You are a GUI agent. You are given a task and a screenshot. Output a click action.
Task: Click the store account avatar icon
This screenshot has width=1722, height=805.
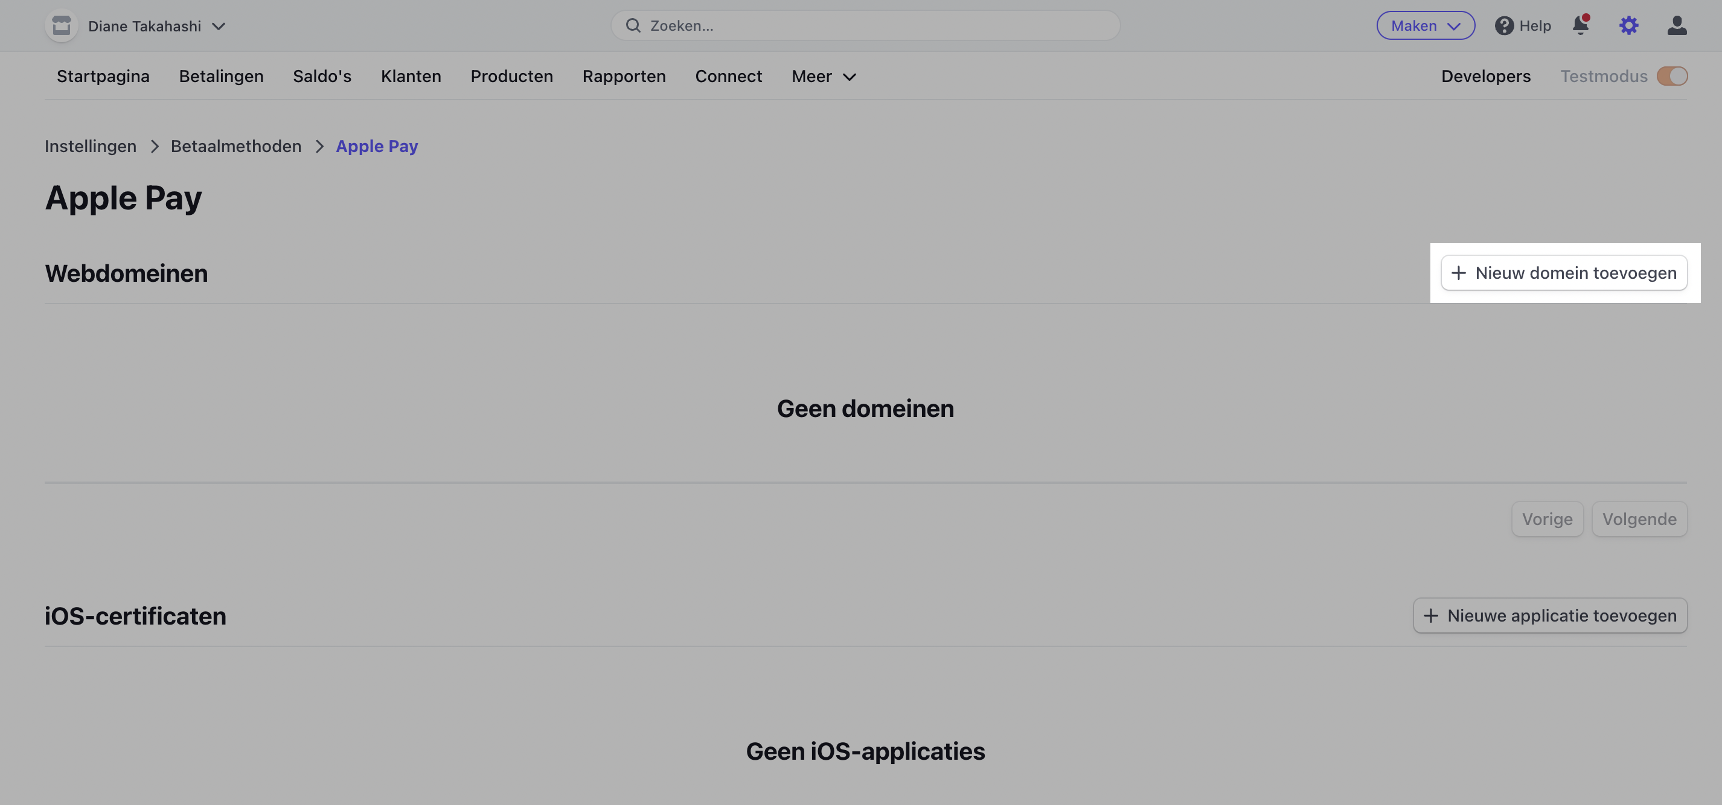point(62,26)
